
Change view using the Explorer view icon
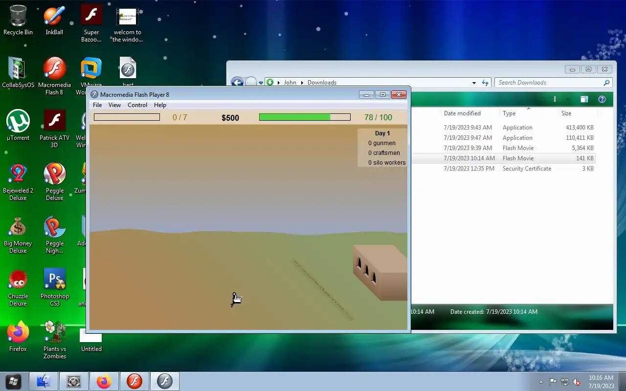(555, 99)
